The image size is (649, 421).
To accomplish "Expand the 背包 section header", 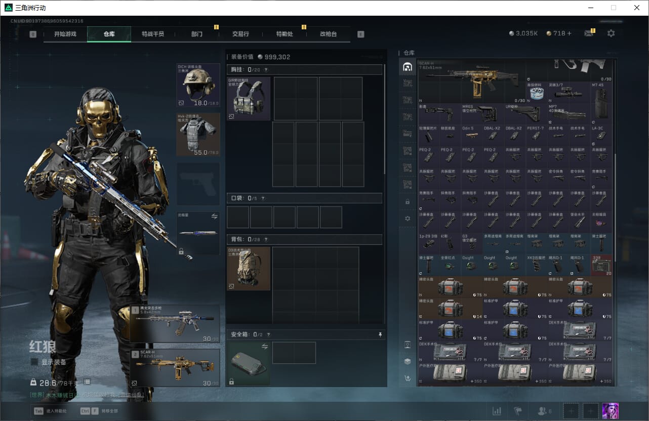I will [x=304, y=239].
